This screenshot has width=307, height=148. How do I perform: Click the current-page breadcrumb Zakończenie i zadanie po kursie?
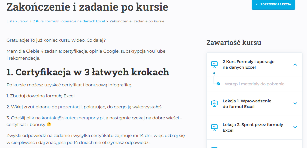tap(137, 21)
